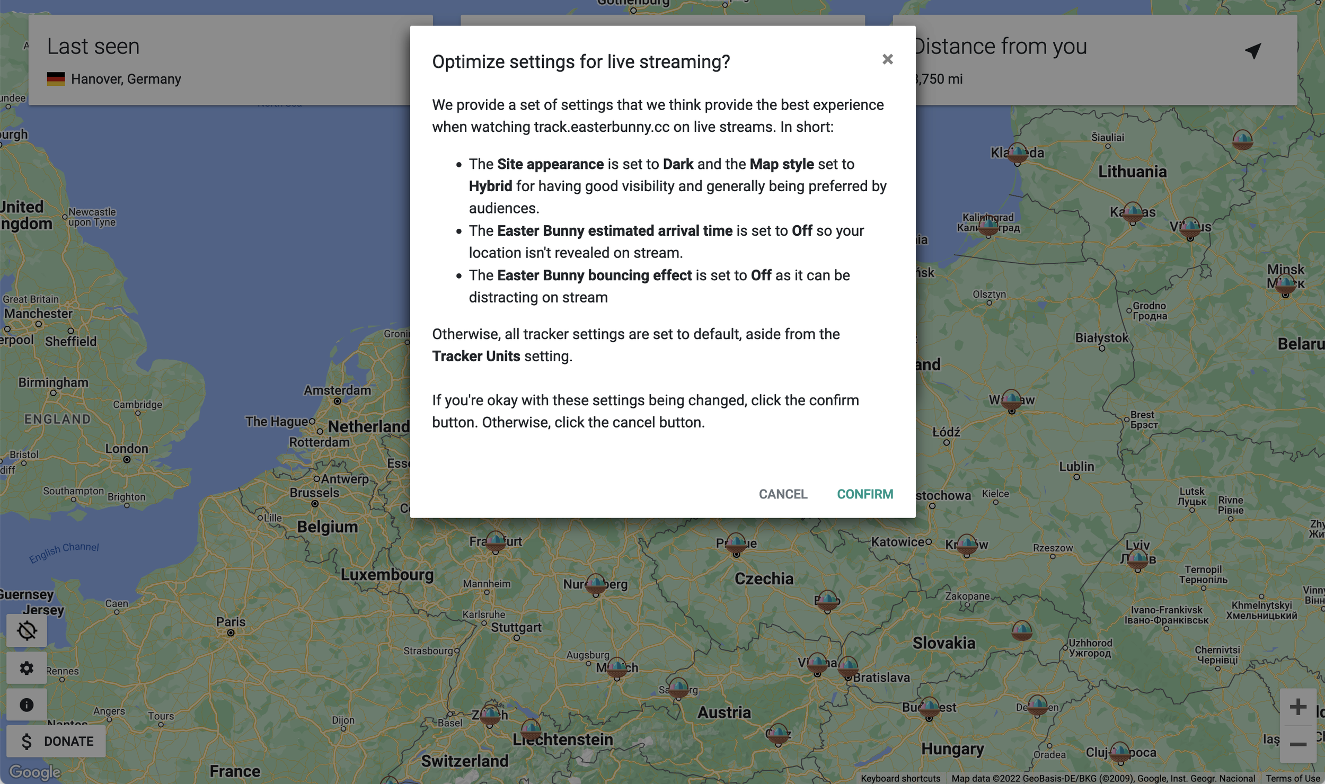
Task: Select basket marker on Krakow
Action: 966,544
